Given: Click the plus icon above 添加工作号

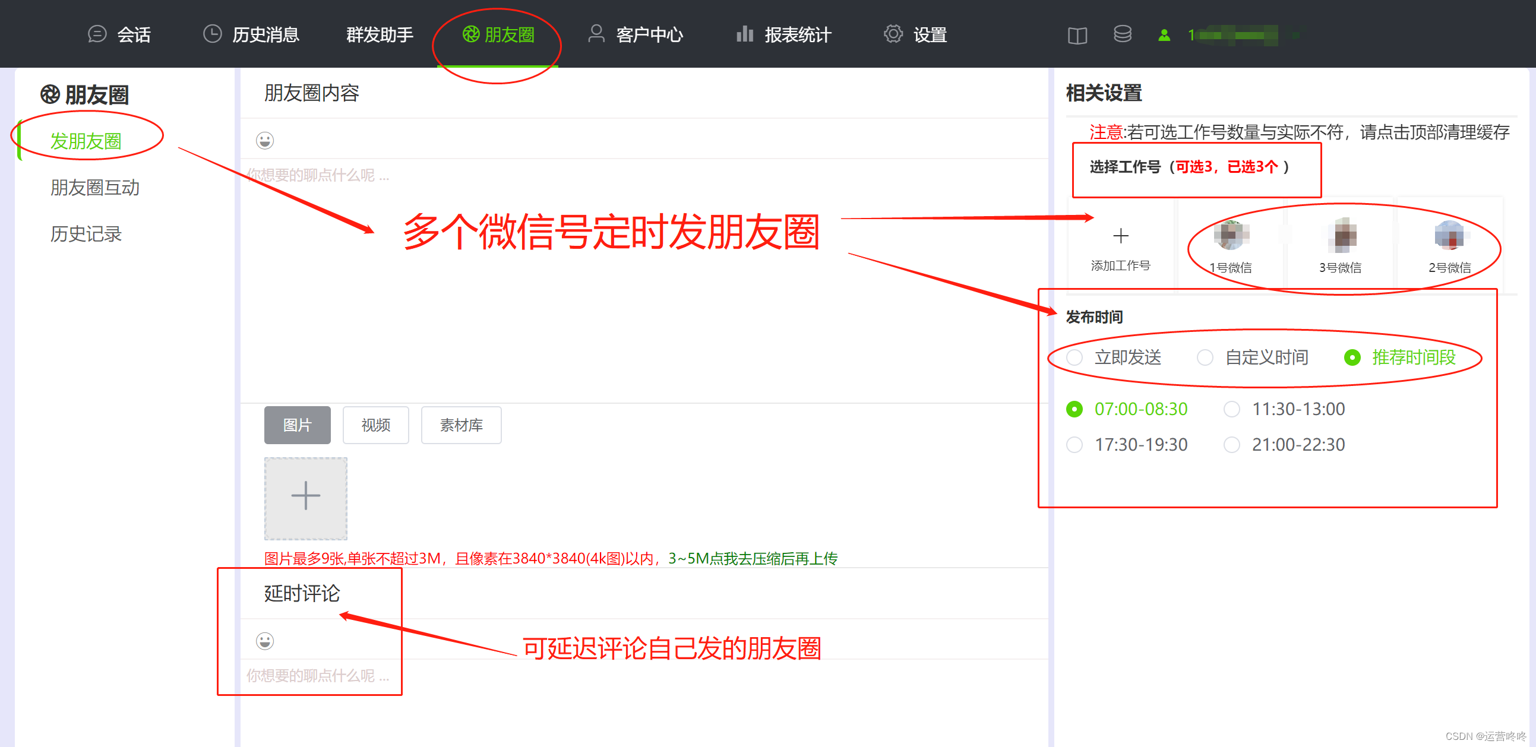Looking at the screenshot, I should coord(1120,236).
